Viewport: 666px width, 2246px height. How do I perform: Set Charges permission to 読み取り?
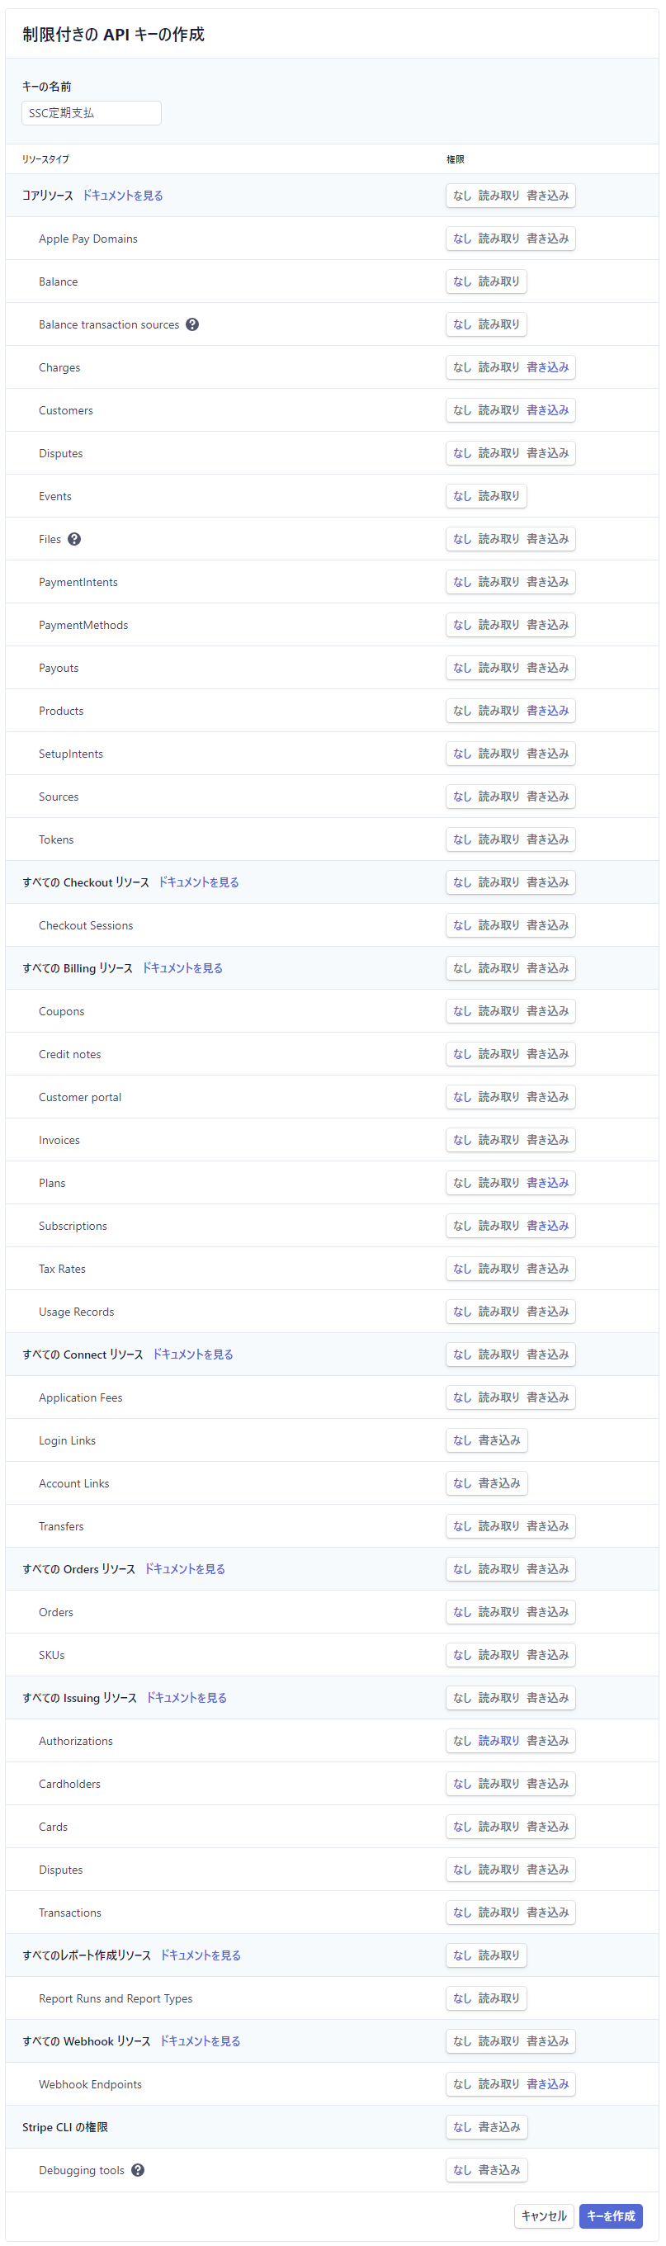click(x=498, y=367)
